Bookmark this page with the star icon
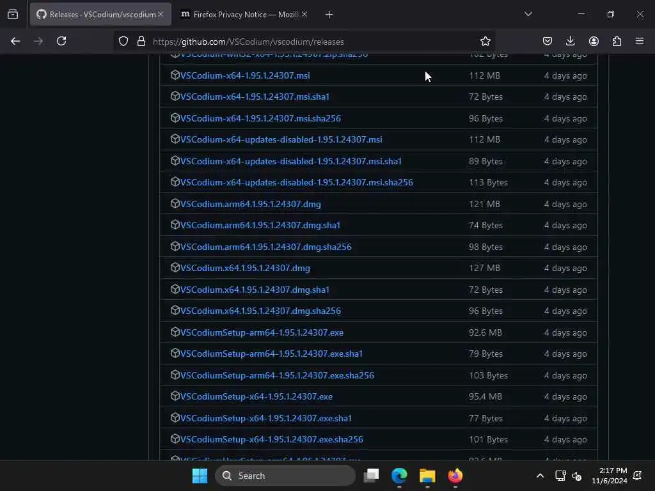Viewport: 655px width, 491px height. (485, 41)
